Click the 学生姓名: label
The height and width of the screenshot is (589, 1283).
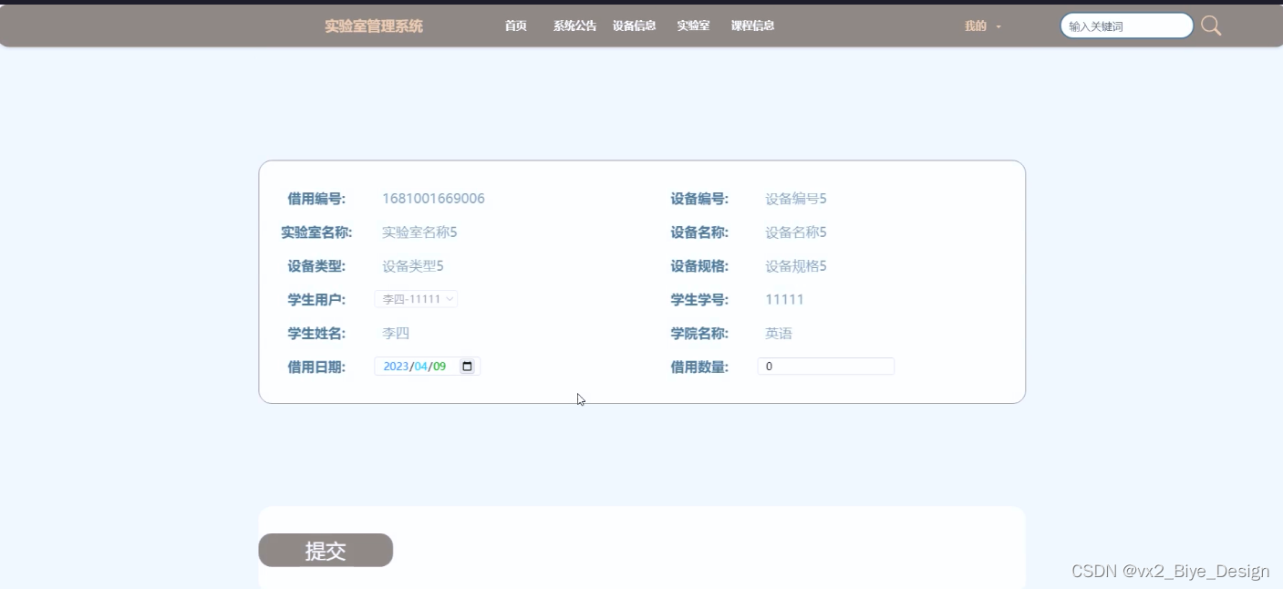(x=316, y=334)
